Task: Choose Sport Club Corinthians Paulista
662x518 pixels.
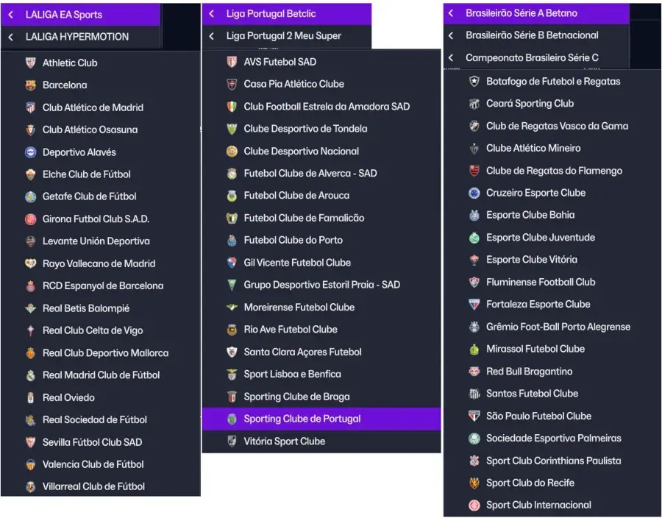Action: click(552, 461)
